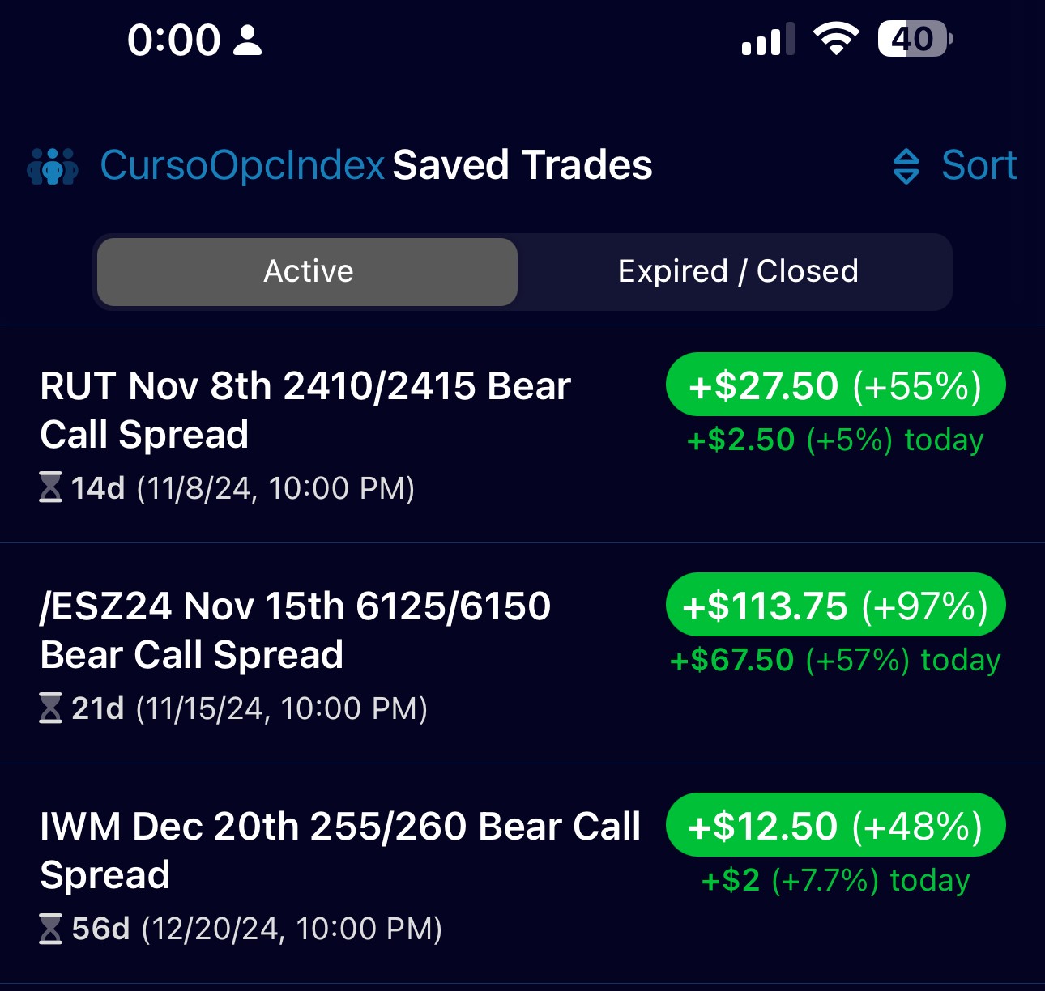
Task: Switch to the Expired / Closed tab
Action: (737, 271)
